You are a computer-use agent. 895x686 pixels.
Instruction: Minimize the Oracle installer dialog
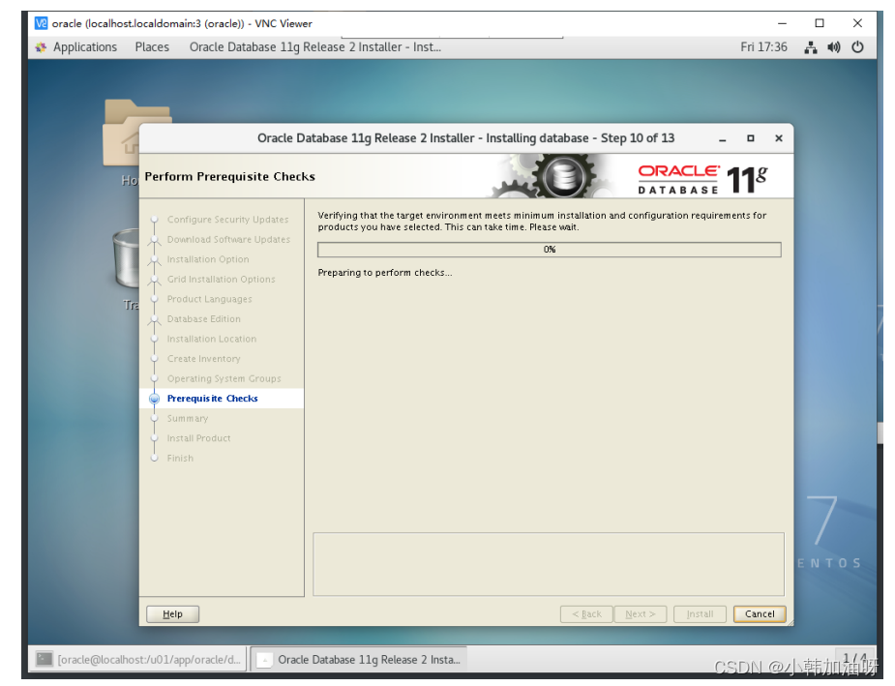(722, 138)
